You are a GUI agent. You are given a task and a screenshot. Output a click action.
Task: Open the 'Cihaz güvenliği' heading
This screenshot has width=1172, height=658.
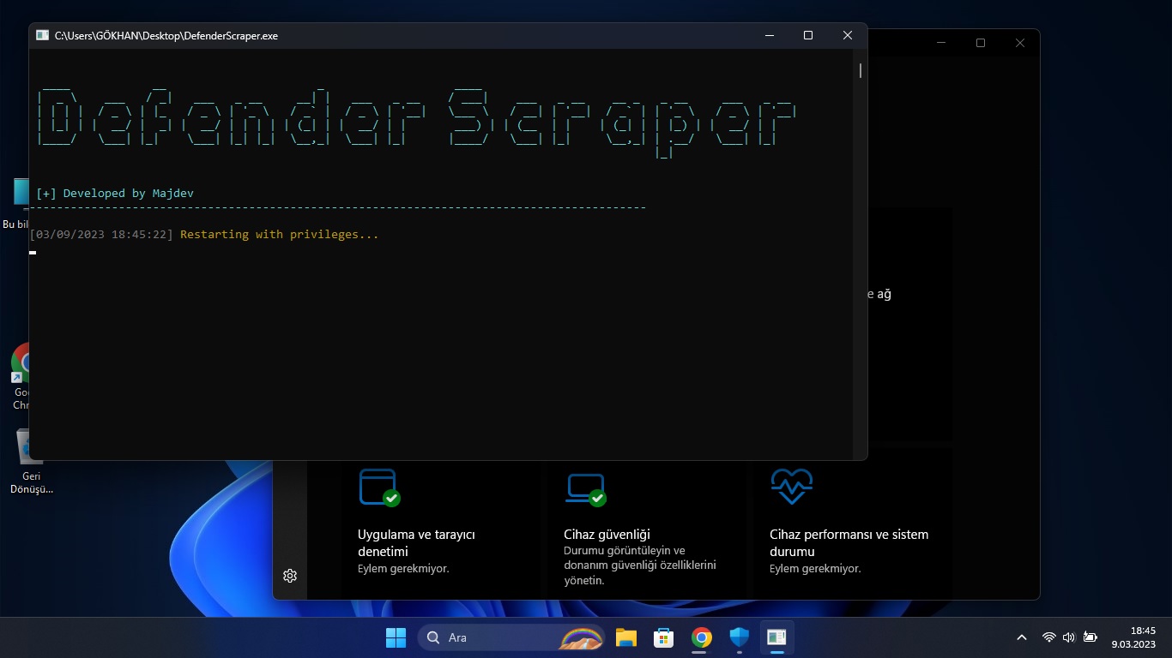607,535
